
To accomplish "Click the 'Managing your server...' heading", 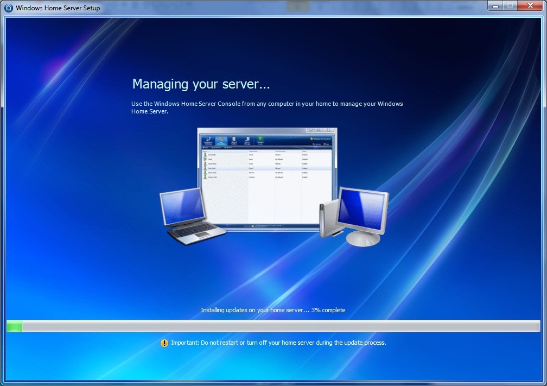I will tap(201, 84).
